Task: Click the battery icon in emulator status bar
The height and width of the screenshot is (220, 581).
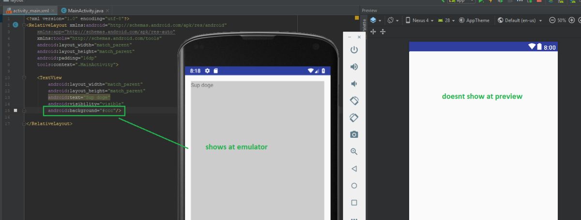Action: (323, 71)
